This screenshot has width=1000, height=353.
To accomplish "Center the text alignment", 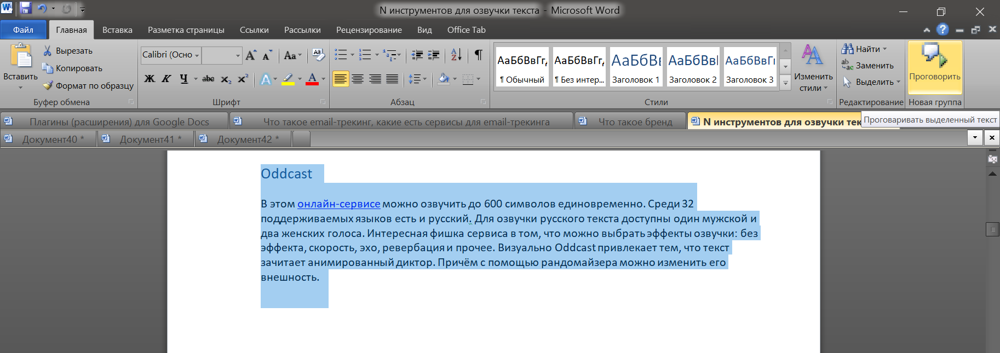I will click(x=358, y=79).
